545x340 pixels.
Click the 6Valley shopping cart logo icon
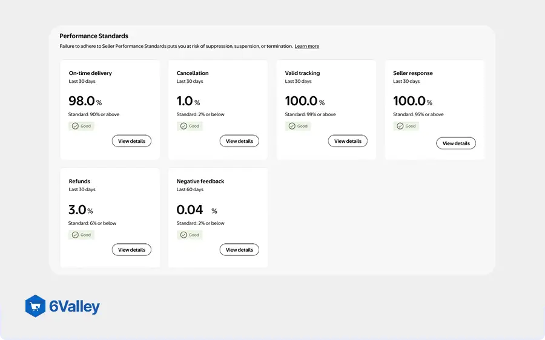35,306
